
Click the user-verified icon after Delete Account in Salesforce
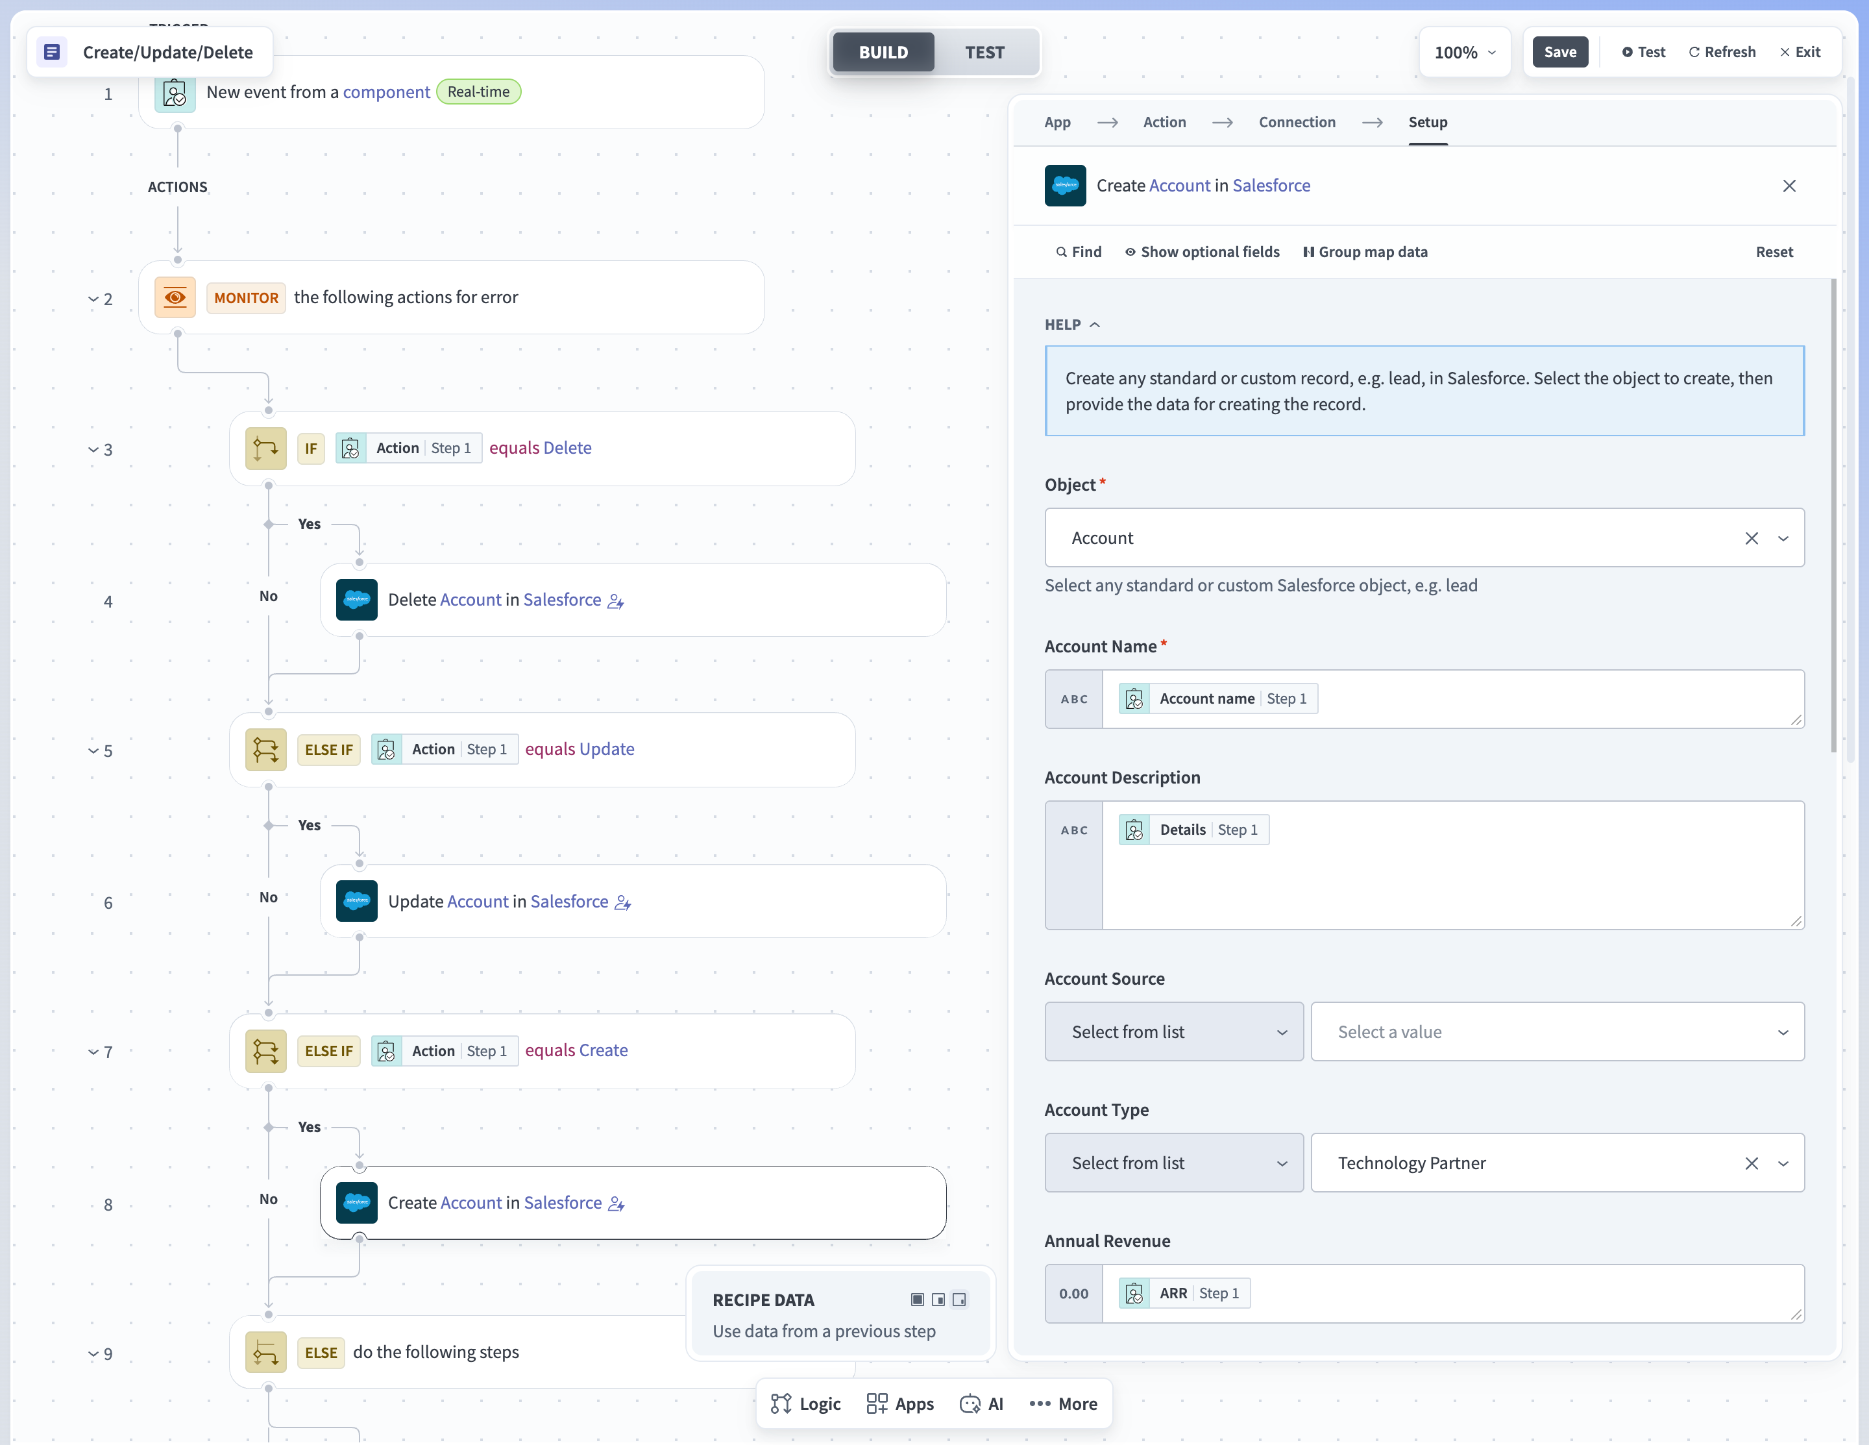click(x=616, y=602)
